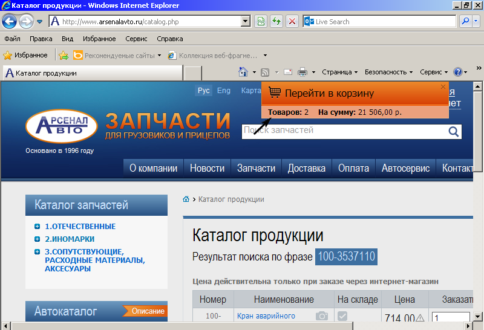Open the Новости nav item
Image resolution: width=484 pixels, height=330 pixels.
207,168
